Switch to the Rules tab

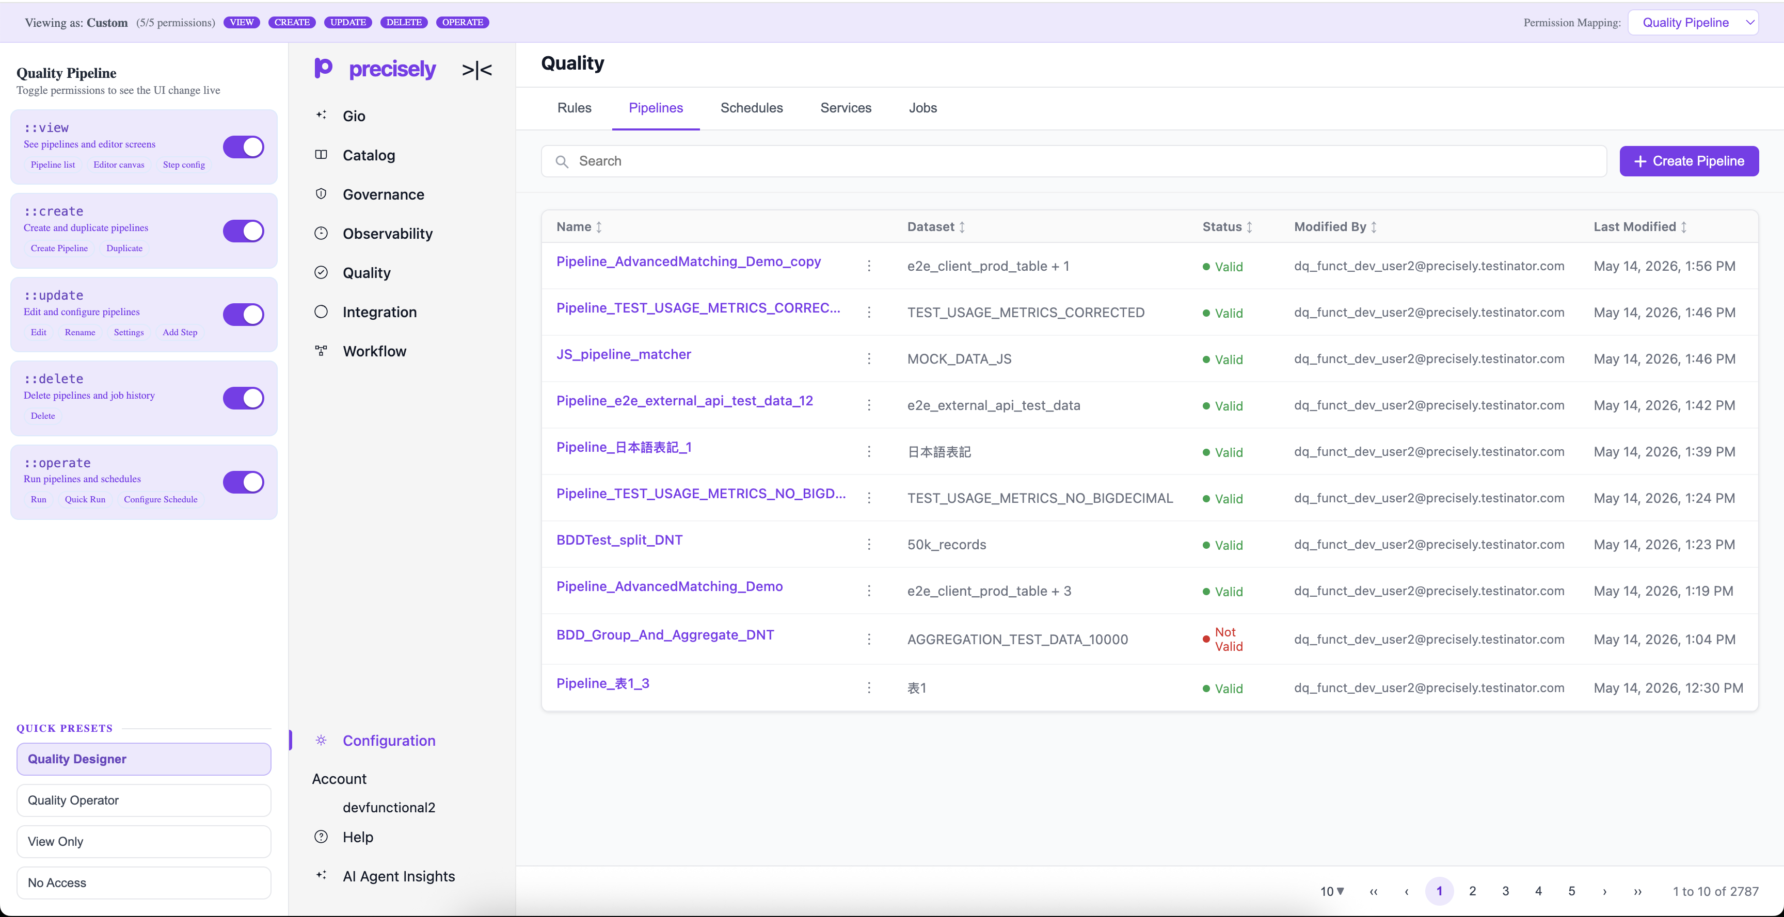574,108
